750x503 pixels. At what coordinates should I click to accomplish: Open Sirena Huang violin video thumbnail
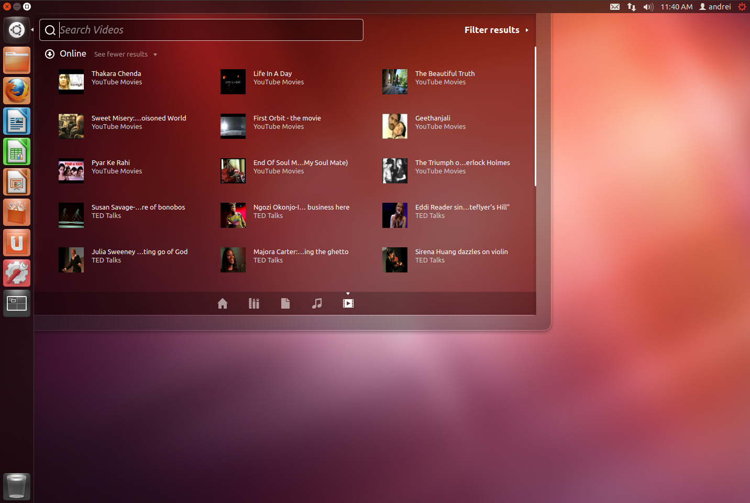tap(395, 260)
